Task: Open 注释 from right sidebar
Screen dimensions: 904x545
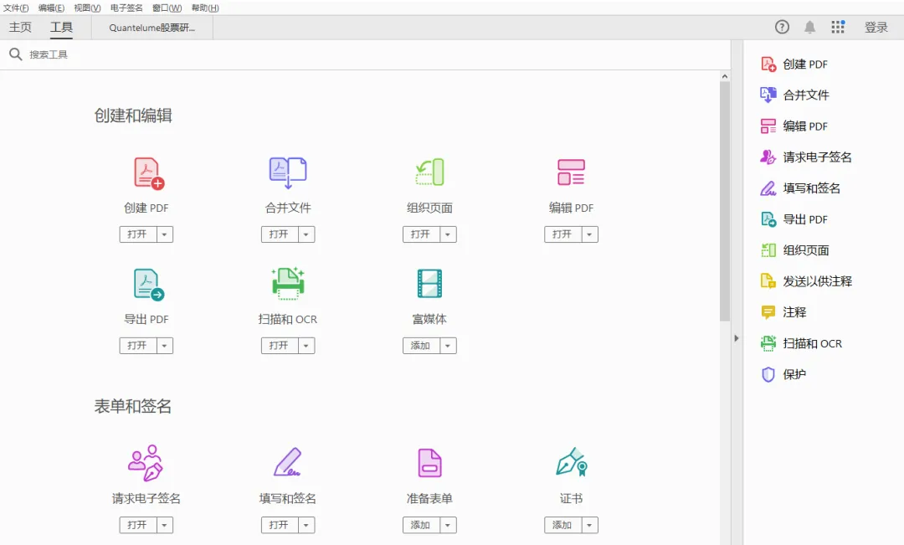Action: pos(783,312)
